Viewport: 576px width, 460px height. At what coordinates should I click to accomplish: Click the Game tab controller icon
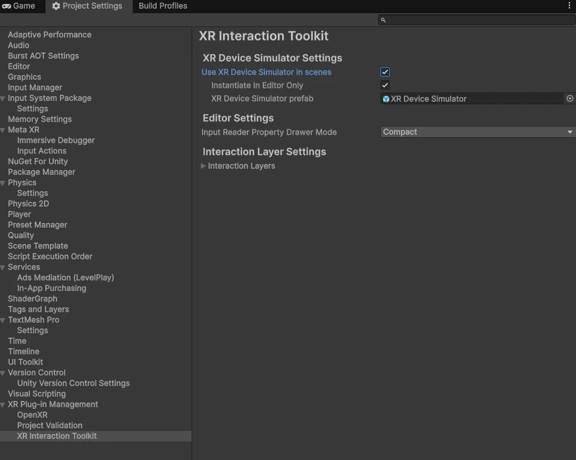point(7,6)
